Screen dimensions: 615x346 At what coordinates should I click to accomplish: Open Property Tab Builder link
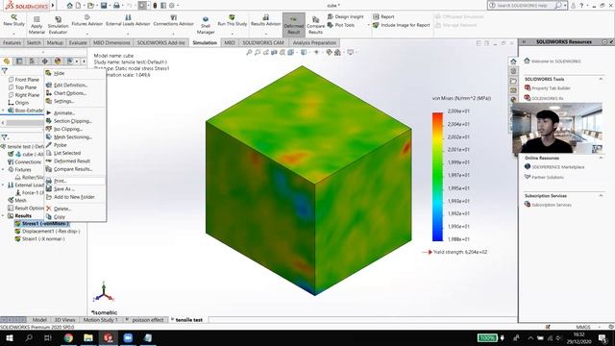pyautogui.click(x=547, y=88)
